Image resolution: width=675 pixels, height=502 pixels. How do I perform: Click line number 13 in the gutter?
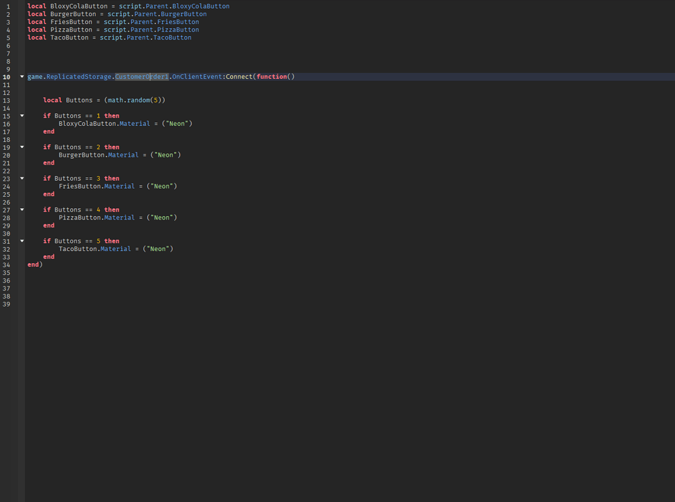[x=8, y=100]
